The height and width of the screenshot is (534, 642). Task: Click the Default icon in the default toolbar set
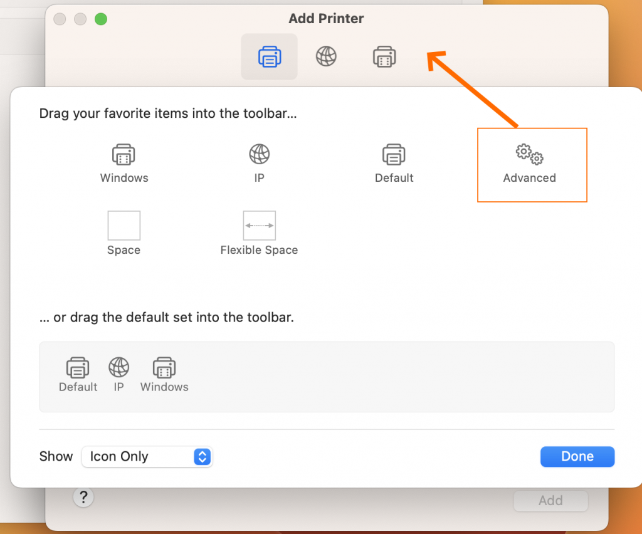(77, 367)
